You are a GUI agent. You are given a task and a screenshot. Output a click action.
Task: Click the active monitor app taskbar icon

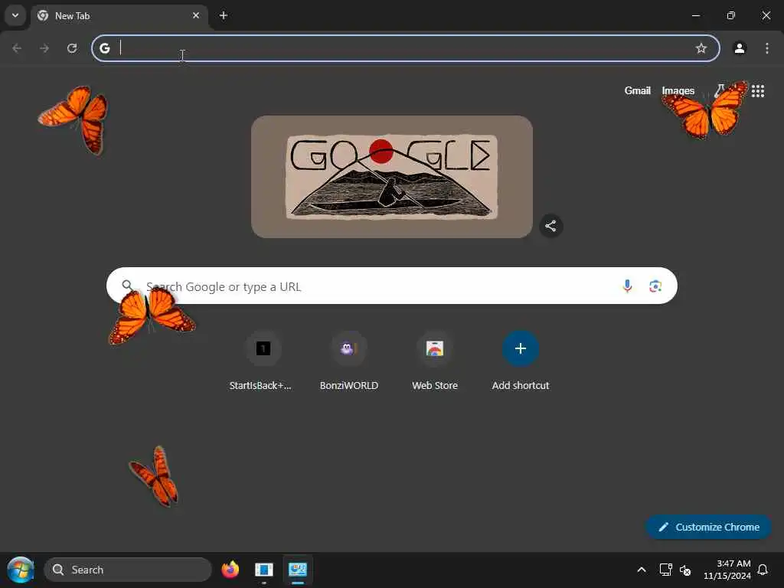click(x=298, y=570)
